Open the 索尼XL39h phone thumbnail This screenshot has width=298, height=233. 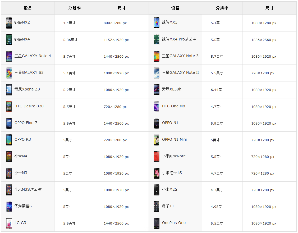tap(157, 90)
